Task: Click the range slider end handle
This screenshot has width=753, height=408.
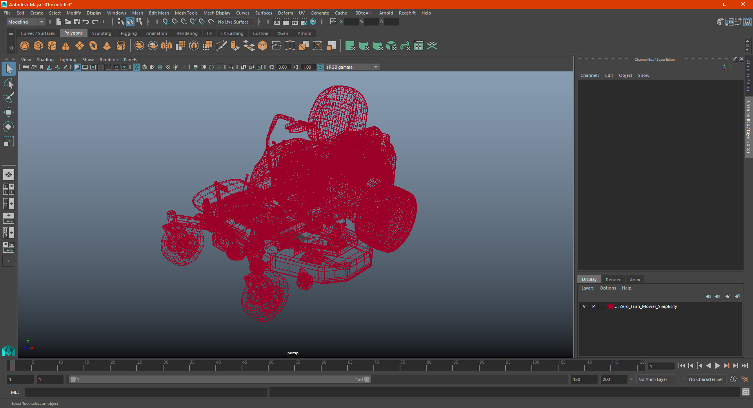Action: coord(367,379)
